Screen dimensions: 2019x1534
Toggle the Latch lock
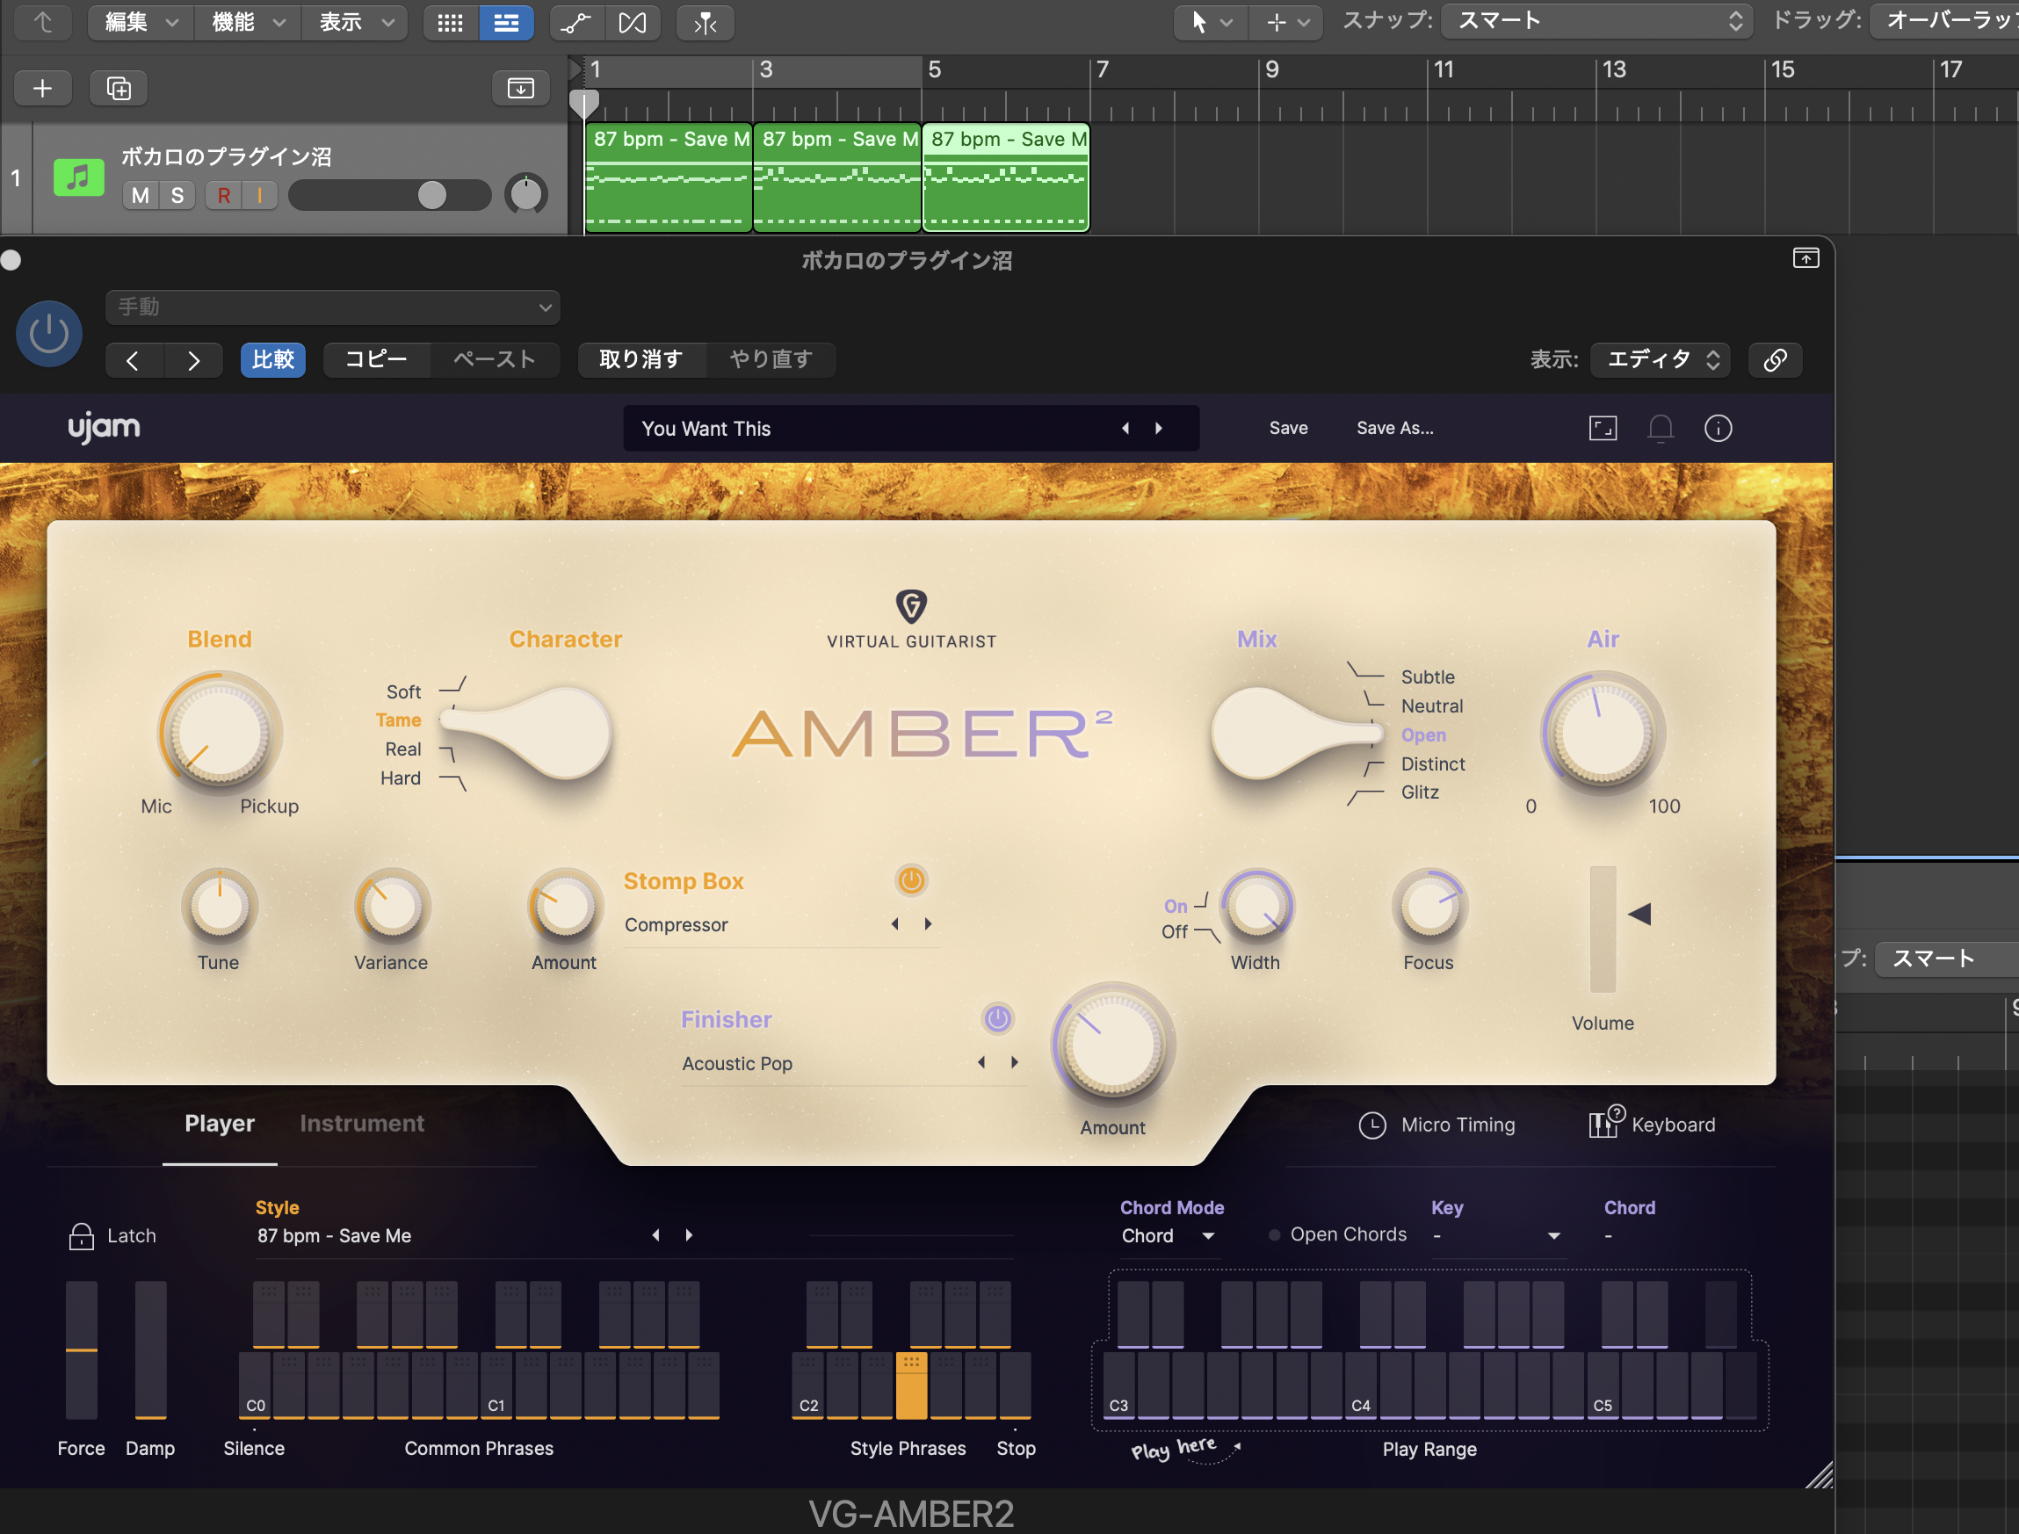[82, 1236]
